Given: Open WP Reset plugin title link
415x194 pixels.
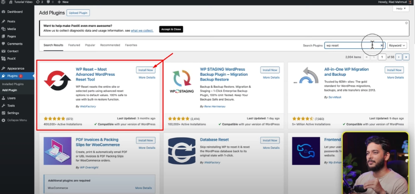Looking at the screenshot, I should coord(95,74).
